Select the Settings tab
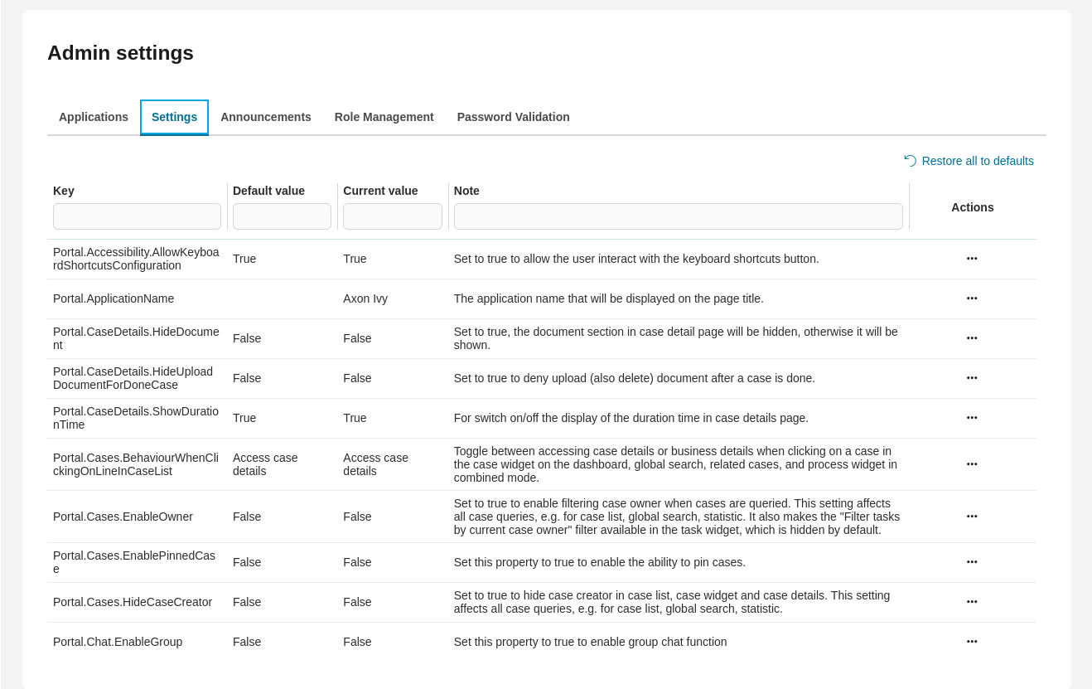The height and width of the screenshot is (689, 1092). [174, 117]
